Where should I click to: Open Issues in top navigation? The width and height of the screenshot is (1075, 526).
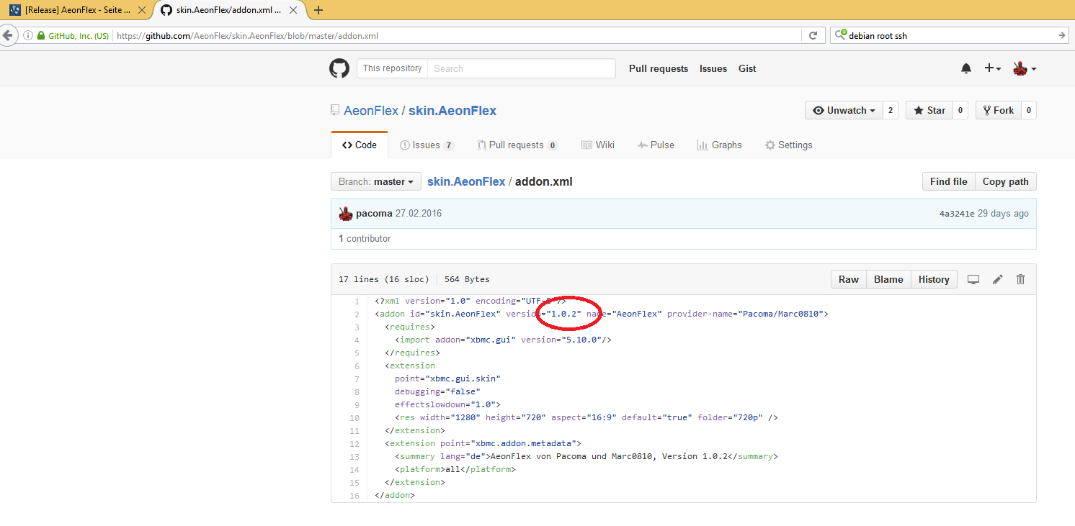pyautogui.click(x=713, y=68)
